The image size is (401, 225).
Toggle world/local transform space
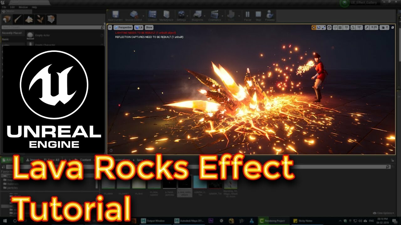330,27
